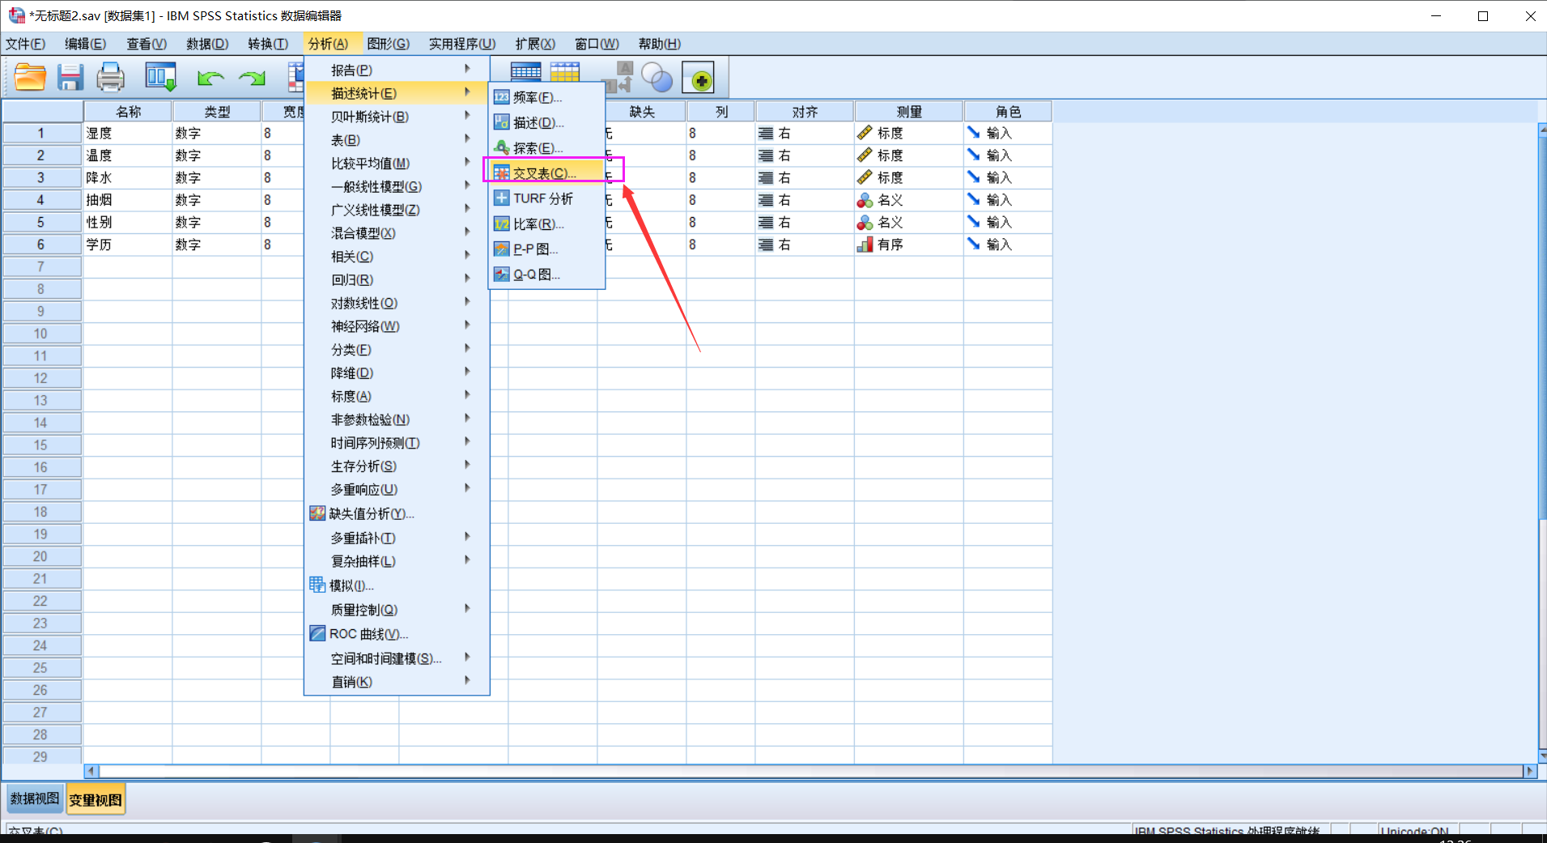
Task: Click the nominal measure cell for 抽烟 row
Action: click(x=908, y=200)
